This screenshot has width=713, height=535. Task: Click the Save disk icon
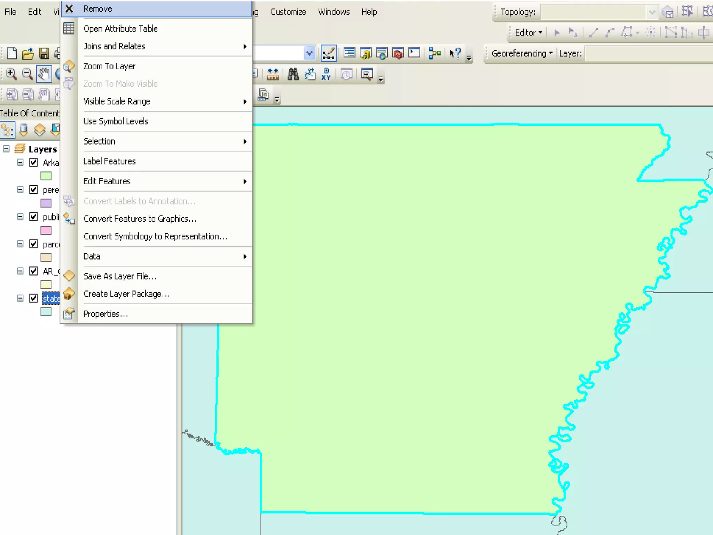pos(44,53)
